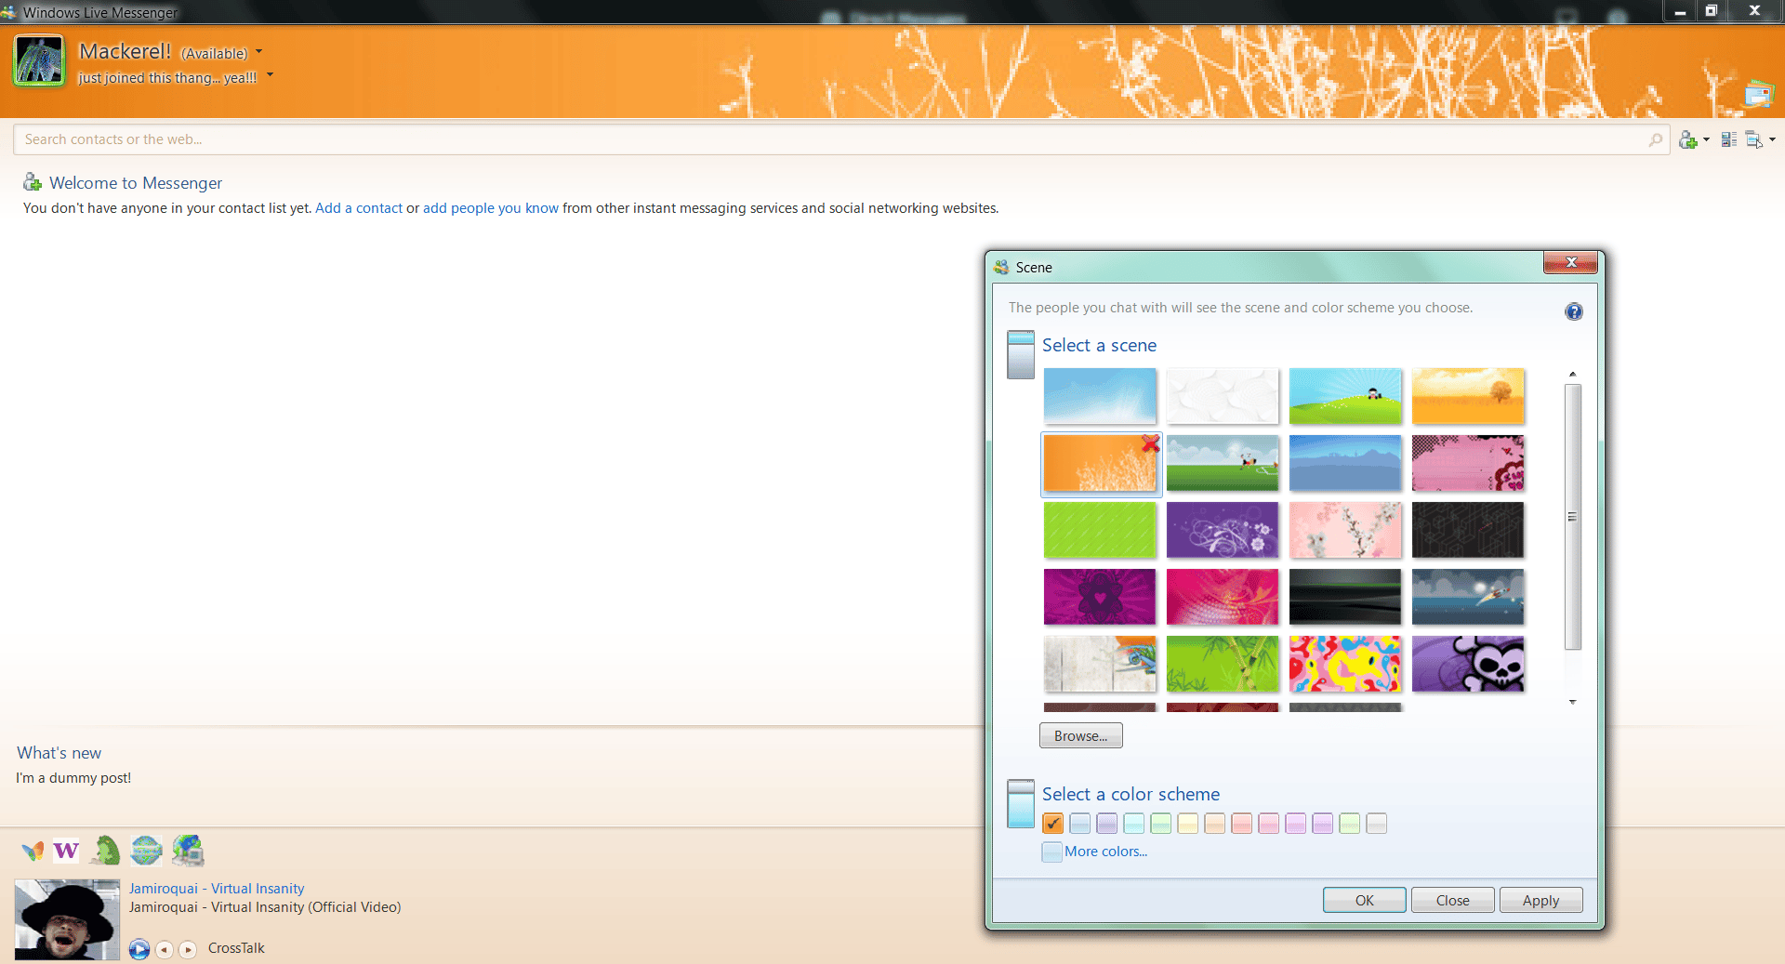Remove the orange scene via red X

pos(1150,443)
